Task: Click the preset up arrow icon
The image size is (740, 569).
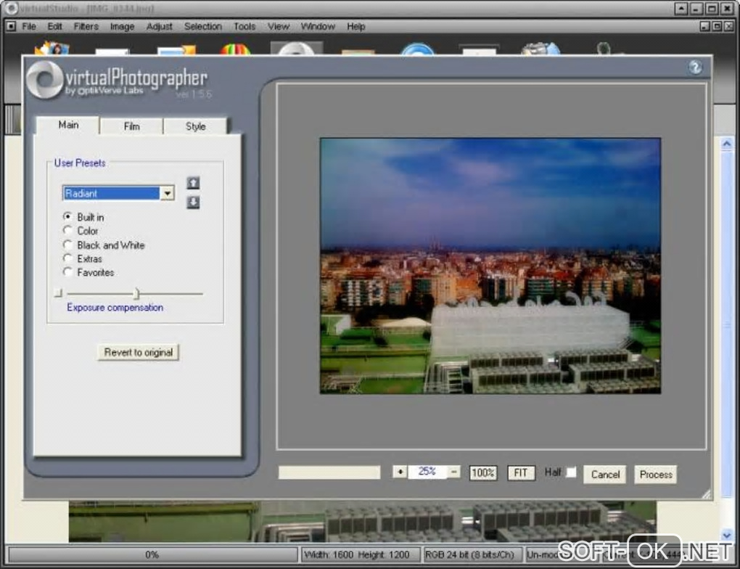Action: click(193, 183)
